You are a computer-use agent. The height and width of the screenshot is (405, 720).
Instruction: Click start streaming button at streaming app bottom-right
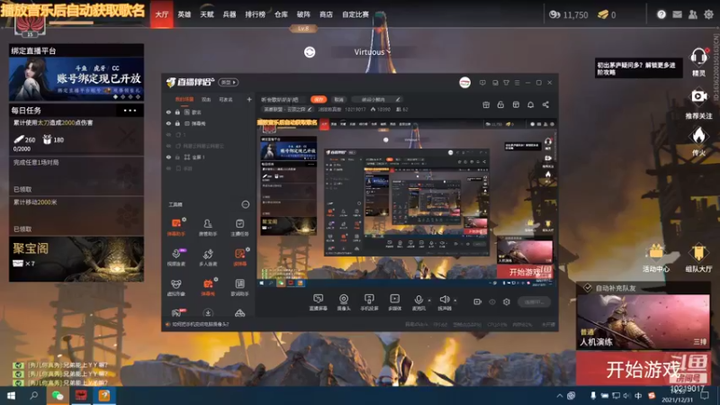(x=534, y=301)
